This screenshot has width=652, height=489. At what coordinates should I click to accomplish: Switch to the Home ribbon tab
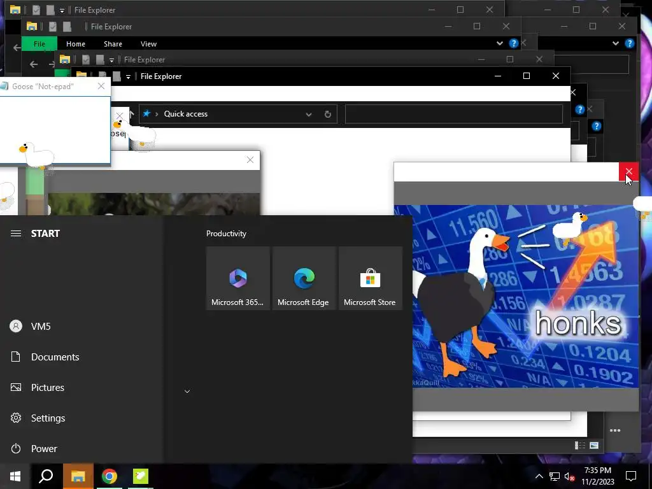point(76,44)
